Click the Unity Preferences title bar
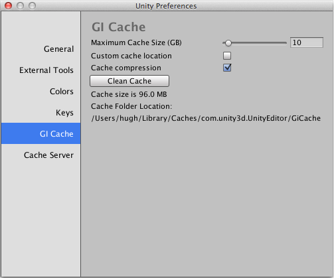 click(166, 6)
